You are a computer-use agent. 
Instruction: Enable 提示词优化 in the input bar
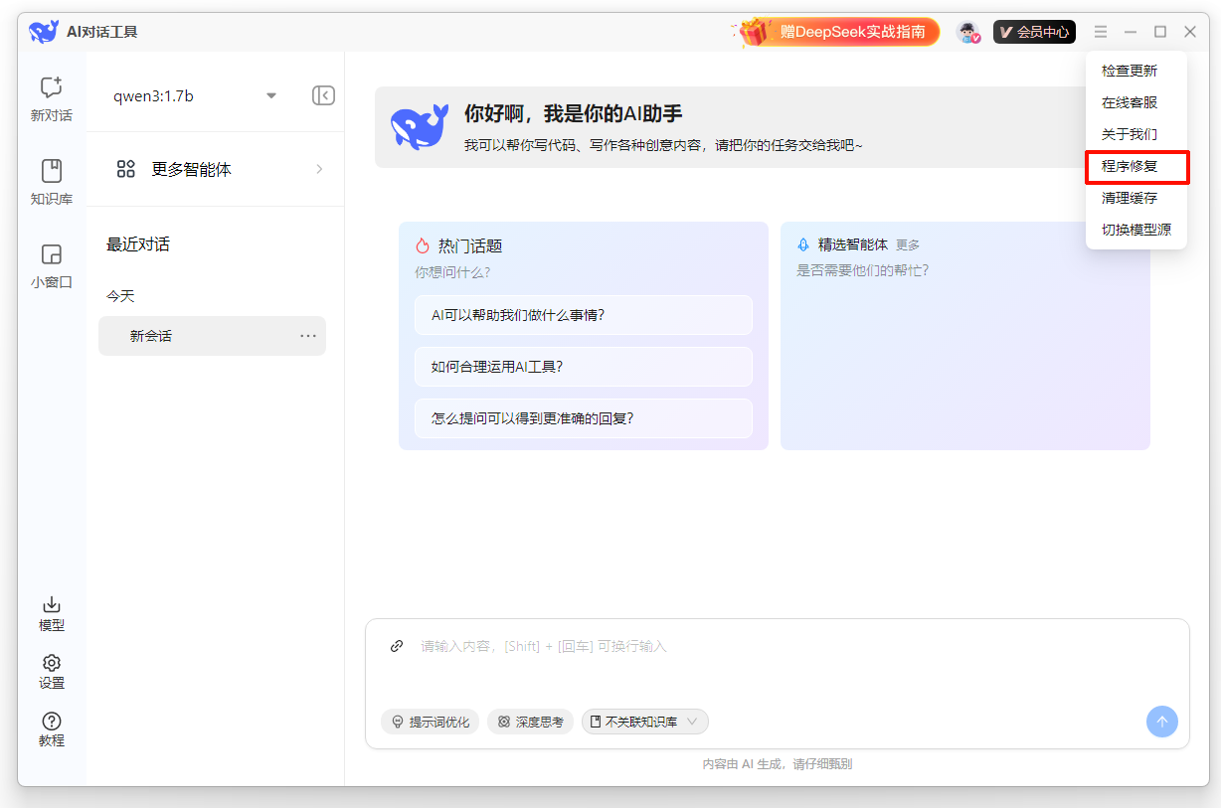pos(430,721)
